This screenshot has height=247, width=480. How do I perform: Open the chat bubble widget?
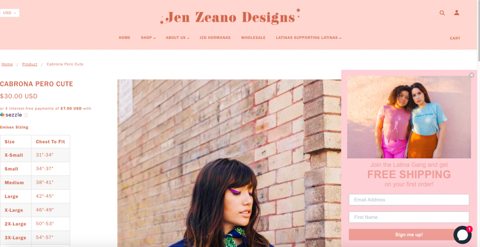463,235
